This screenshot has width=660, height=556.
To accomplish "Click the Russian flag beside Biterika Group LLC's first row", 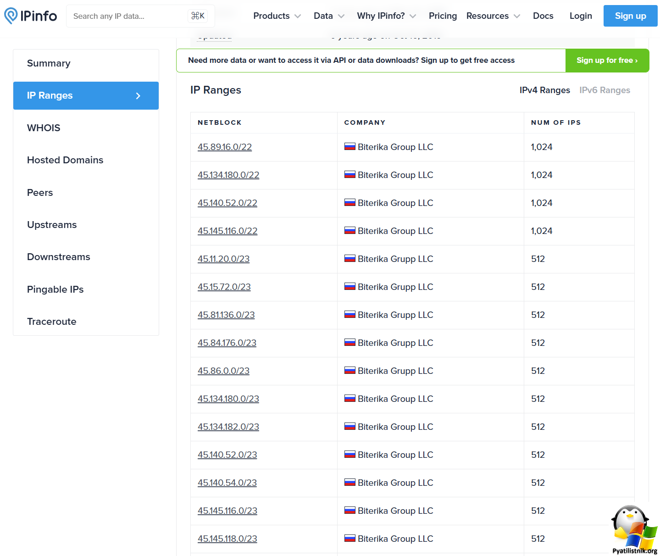I will coord(350,146).
